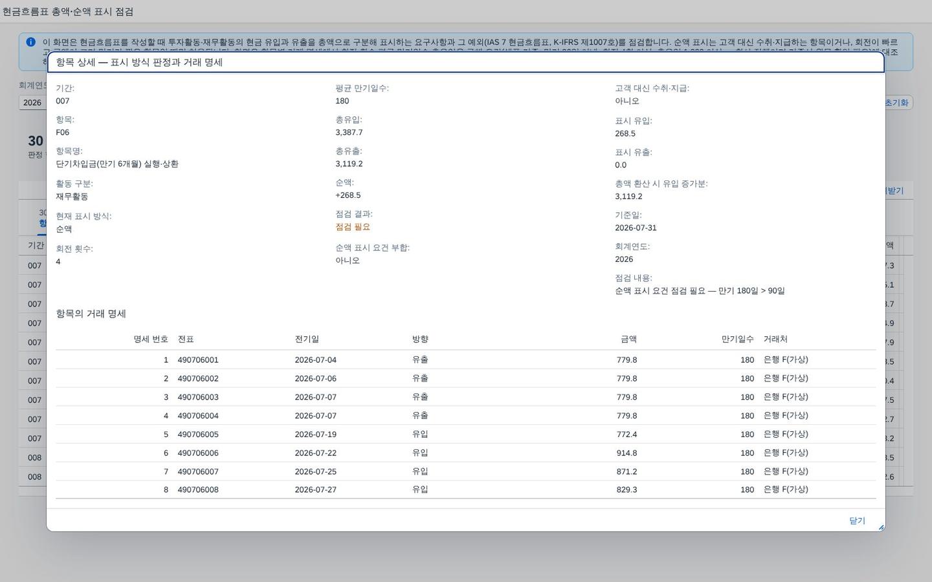Click posting date 2026-07-19
The image size is (932, 582).
[316, 435]
